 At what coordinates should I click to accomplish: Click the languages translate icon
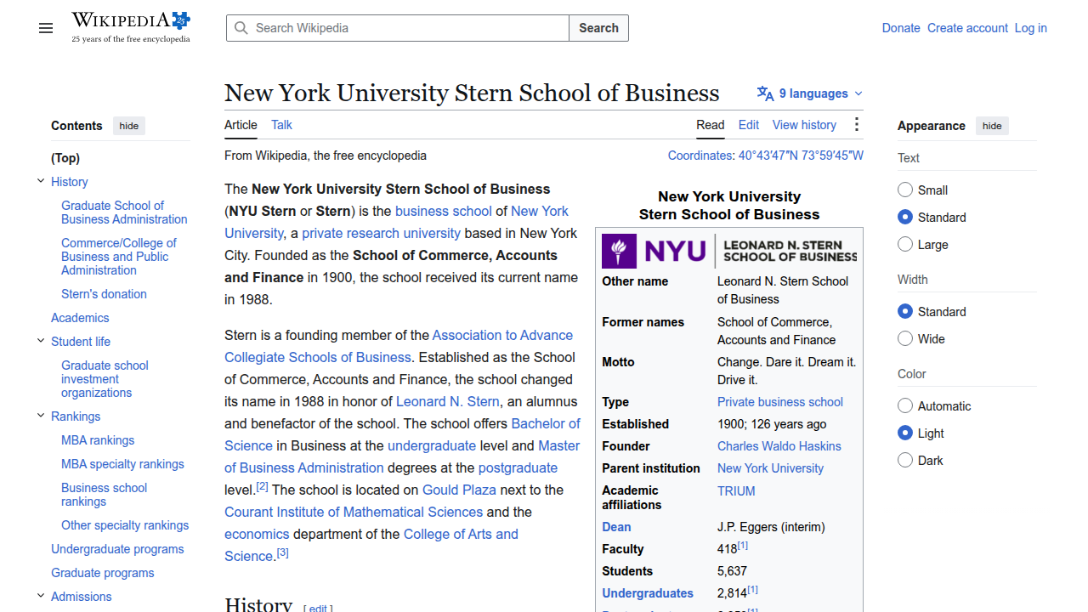[x=765, y=93]
